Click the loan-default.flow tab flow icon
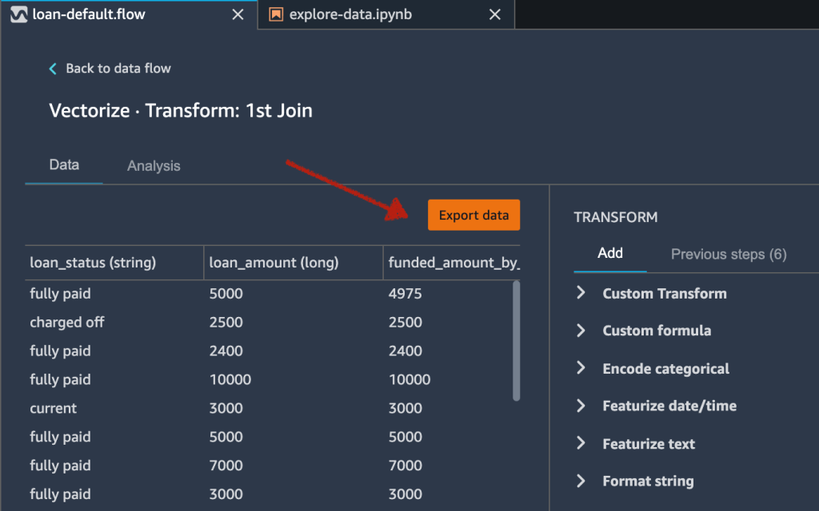This screenshot has height=511, width=819. [x=17, y=14]
